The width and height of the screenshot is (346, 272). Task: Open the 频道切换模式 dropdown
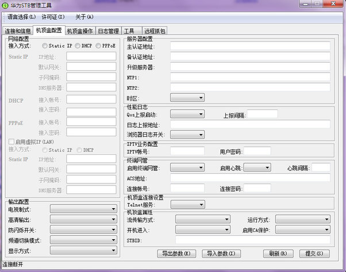84,240
